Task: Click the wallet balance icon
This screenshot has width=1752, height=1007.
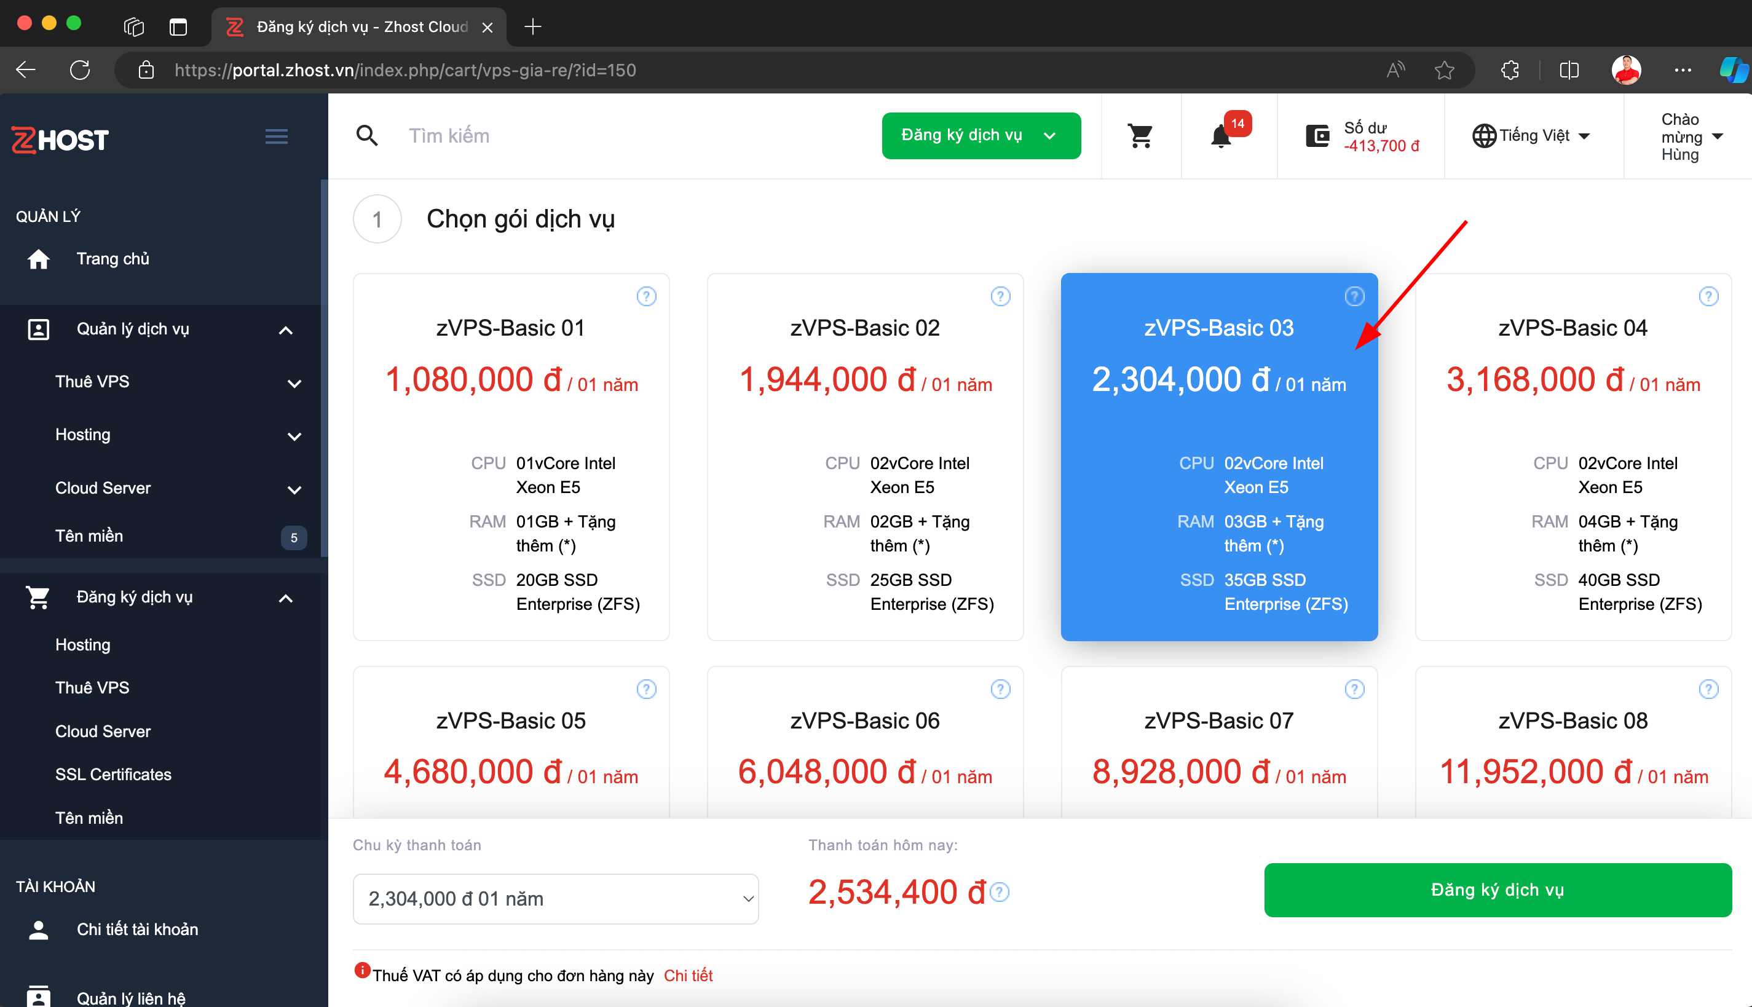Action: point(1317,135)
